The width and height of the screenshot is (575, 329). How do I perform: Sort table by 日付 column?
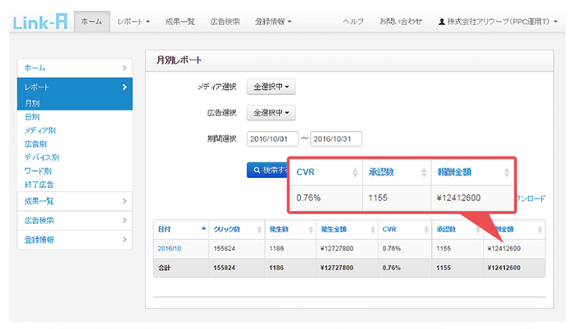click(181, 230)
